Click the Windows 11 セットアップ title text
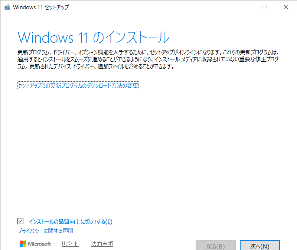 point(41,7)
